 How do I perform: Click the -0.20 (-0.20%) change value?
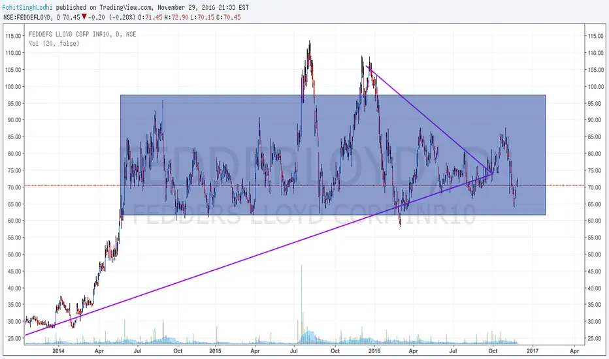(112, 17)
